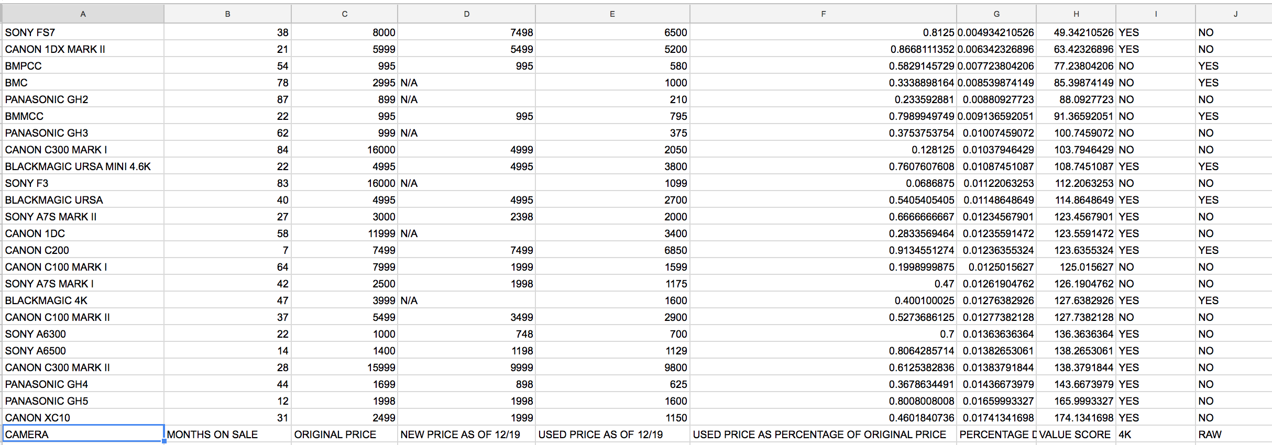Click the 0.8125 percentage cell
This screenshot has width=1272, height=445.
click(823, 32)
